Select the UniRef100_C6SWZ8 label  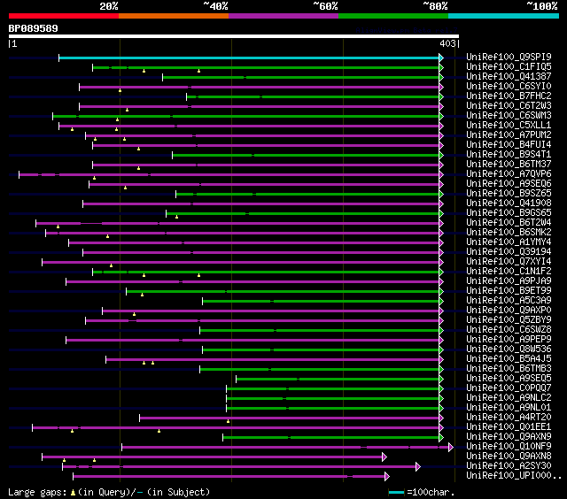point(509,330)
